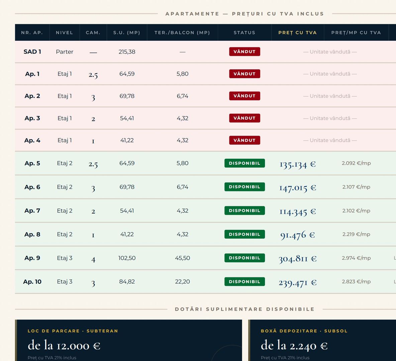Click the 2.219 €/mp value
Screen dimensions: 396x361
point(356,234)
